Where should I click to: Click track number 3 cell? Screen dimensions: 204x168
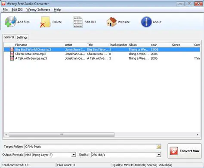click(110, 58)
